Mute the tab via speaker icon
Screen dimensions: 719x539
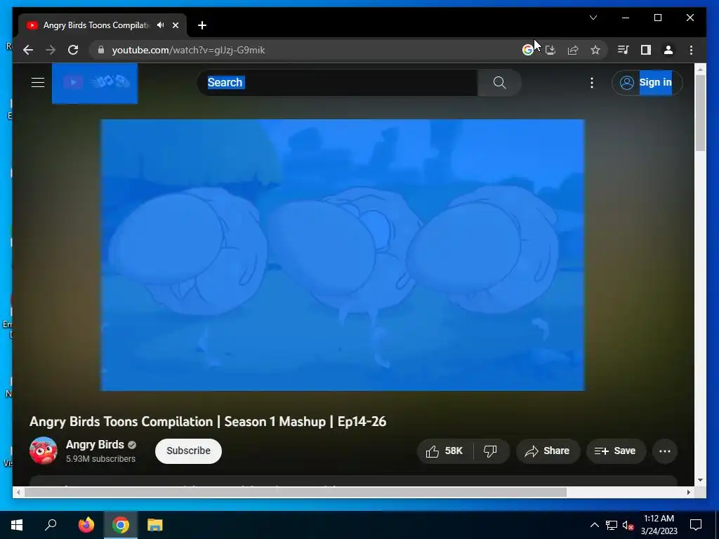pos(161,25)
